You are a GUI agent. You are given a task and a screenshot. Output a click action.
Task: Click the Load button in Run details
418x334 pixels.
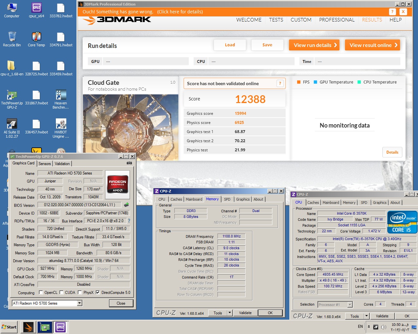tap(230, 45)
